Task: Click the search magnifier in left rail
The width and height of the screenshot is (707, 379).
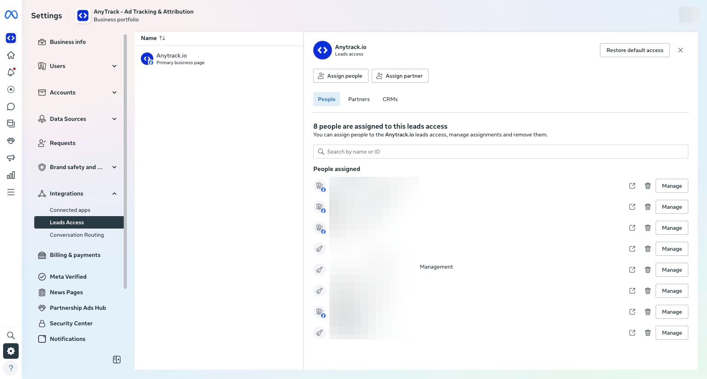Action: point(11,335)
